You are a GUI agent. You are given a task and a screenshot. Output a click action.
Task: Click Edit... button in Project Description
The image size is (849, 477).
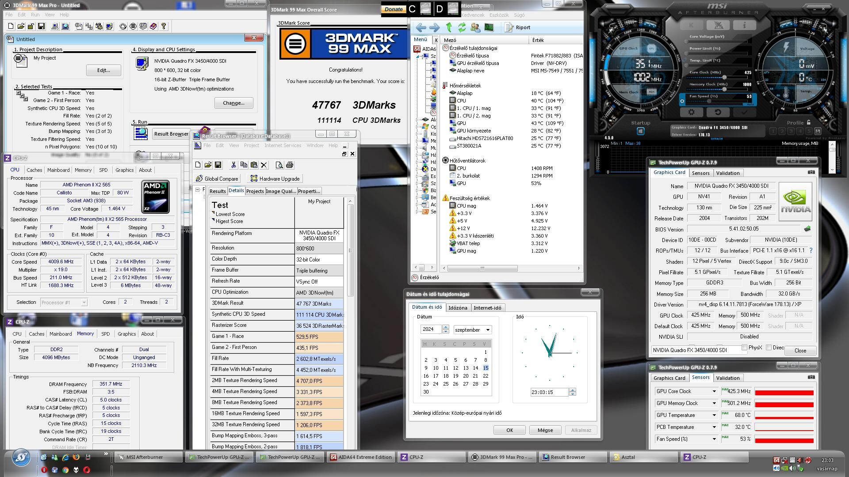103,70
